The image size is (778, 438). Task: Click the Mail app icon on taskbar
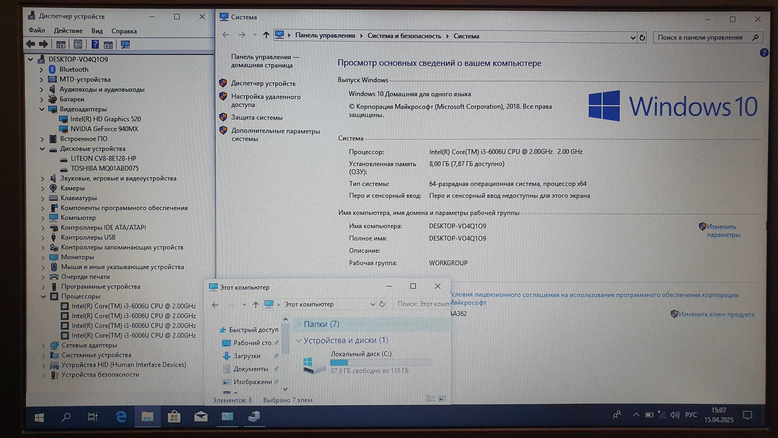(x=201, y=417)
